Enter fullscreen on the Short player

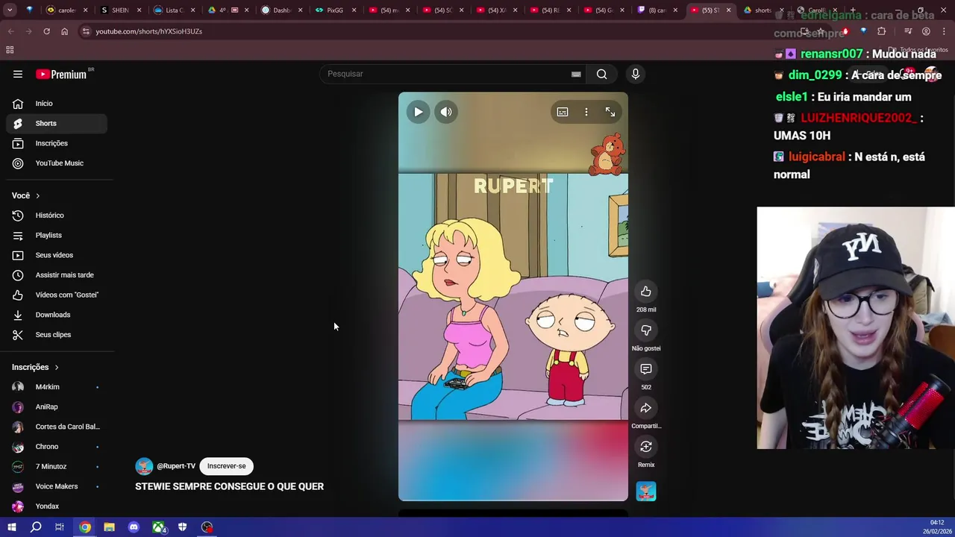coord(610,112)
